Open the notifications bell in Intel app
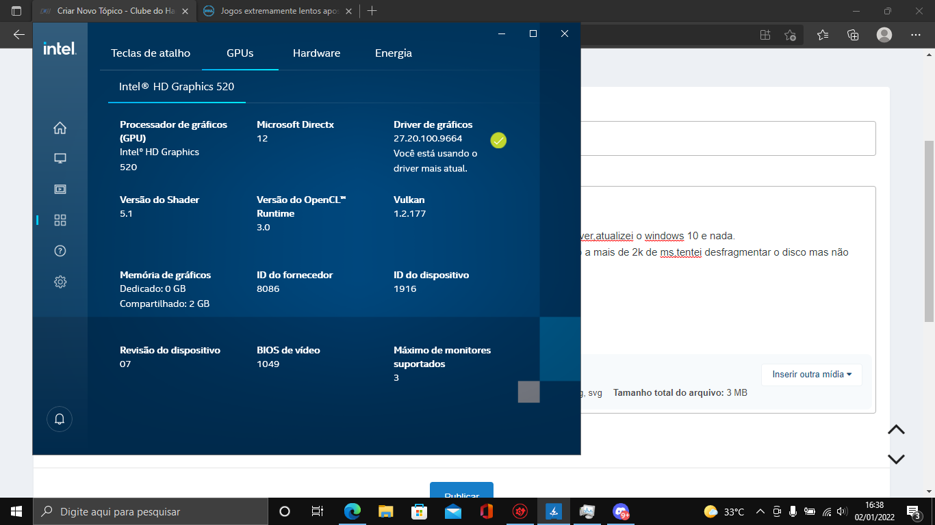935x525 pixels. 60,418
